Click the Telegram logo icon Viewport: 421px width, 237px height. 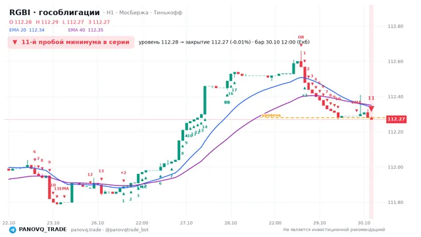(x=12, y=230)
